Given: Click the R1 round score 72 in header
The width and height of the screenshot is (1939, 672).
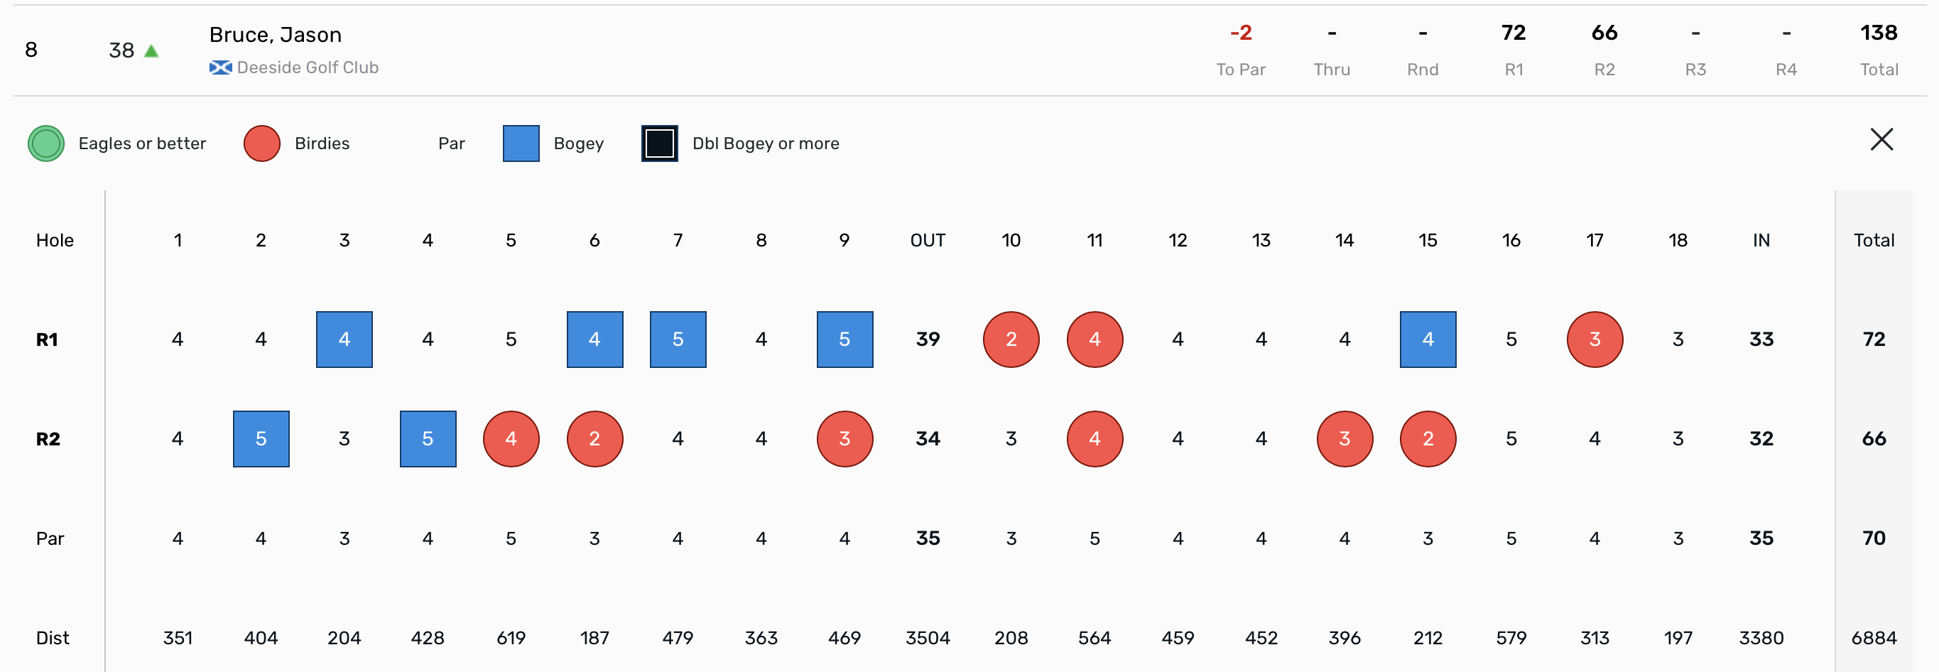Looking at the screenshot, I should pyautogui.click(x=1513, y=33).
